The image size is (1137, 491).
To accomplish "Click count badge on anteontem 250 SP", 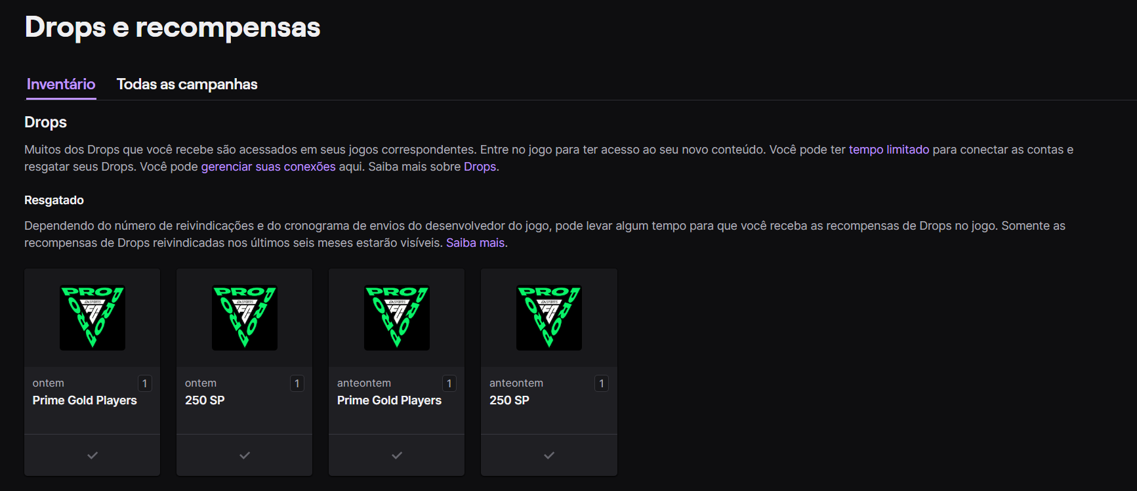I will (602, 383).
